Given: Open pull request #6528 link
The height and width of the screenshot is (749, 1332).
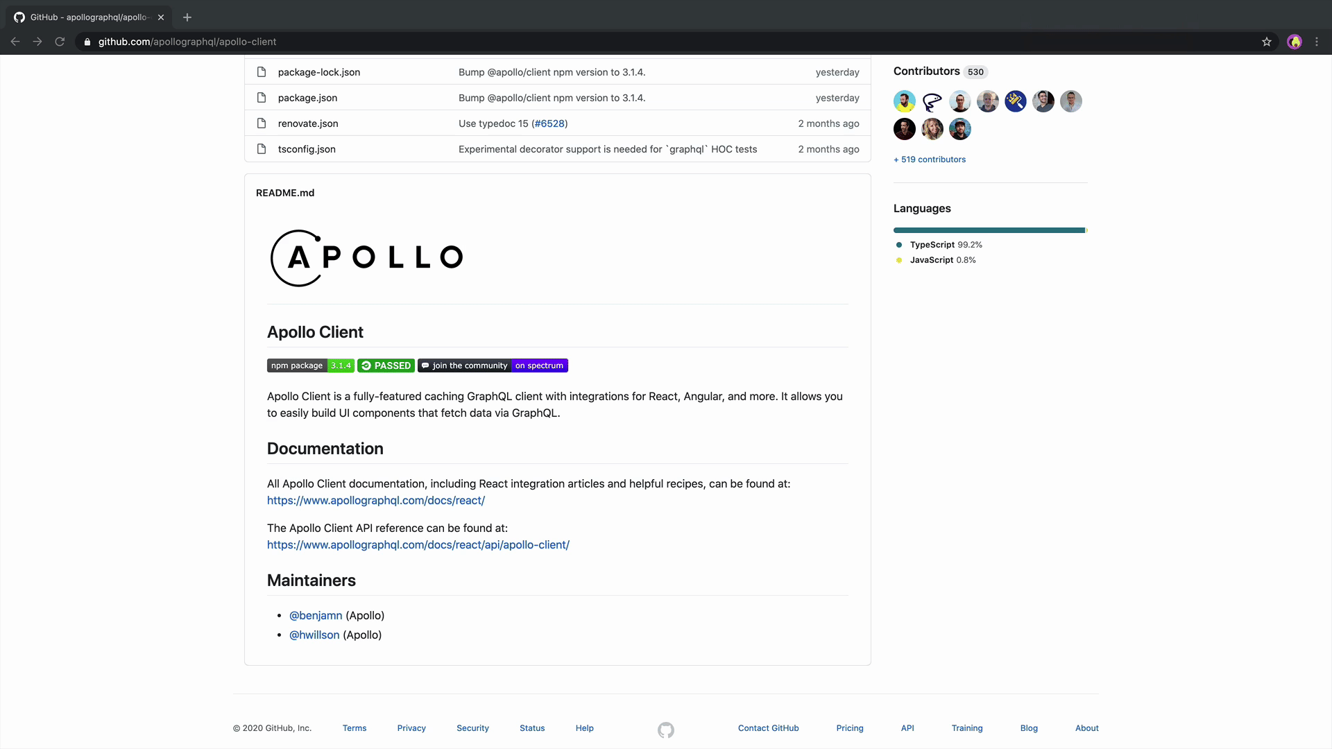Looking at the screenshot, I should [549, 123].
